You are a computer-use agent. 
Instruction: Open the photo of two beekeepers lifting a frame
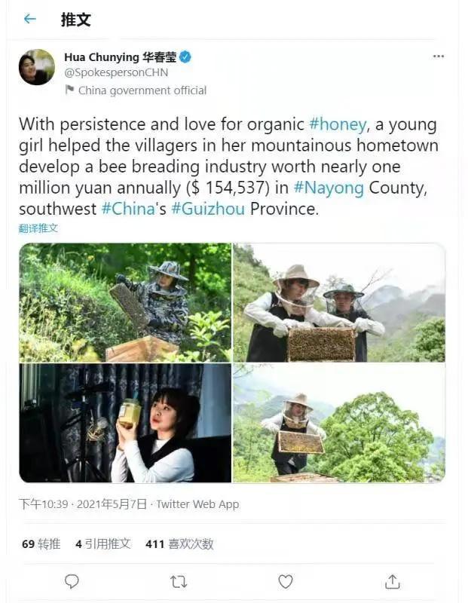click(x=338, y=302)
